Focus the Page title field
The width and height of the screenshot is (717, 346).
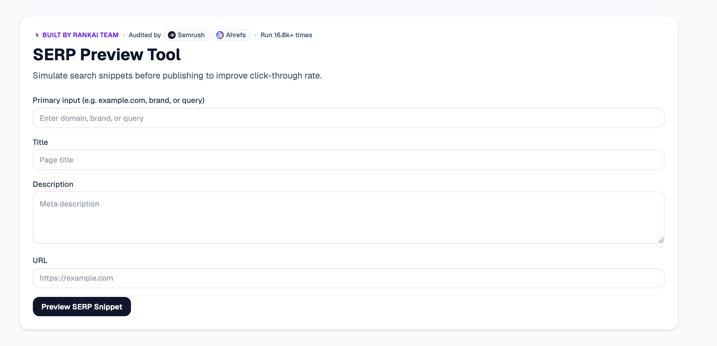(348, 160)
